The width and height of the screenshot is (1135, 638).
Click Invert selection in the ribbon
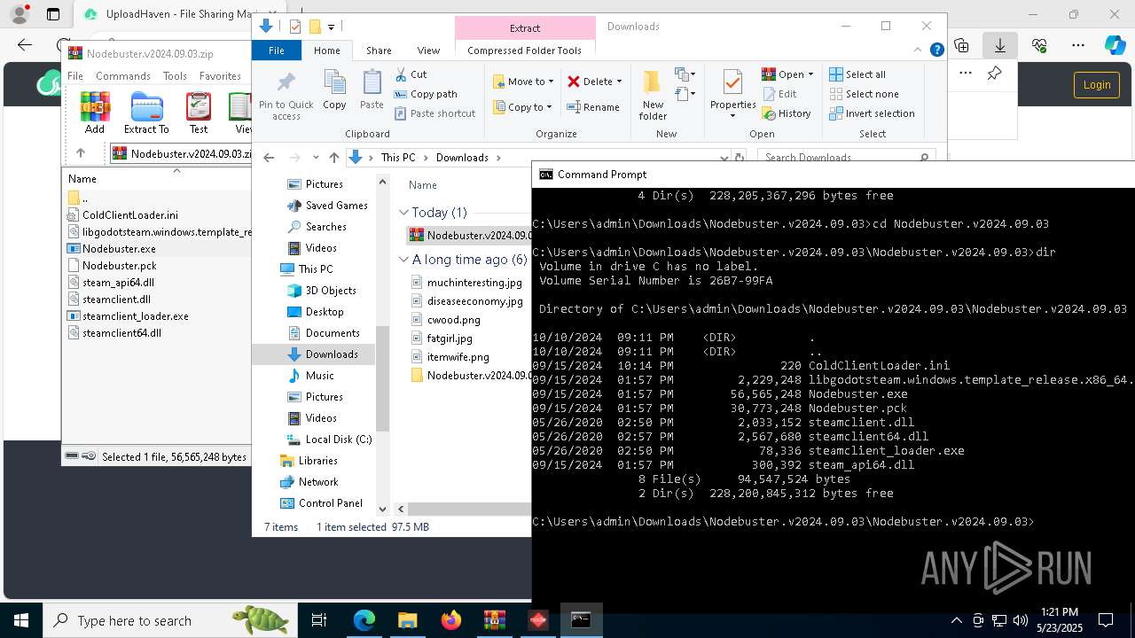click(x=872, y=113)
